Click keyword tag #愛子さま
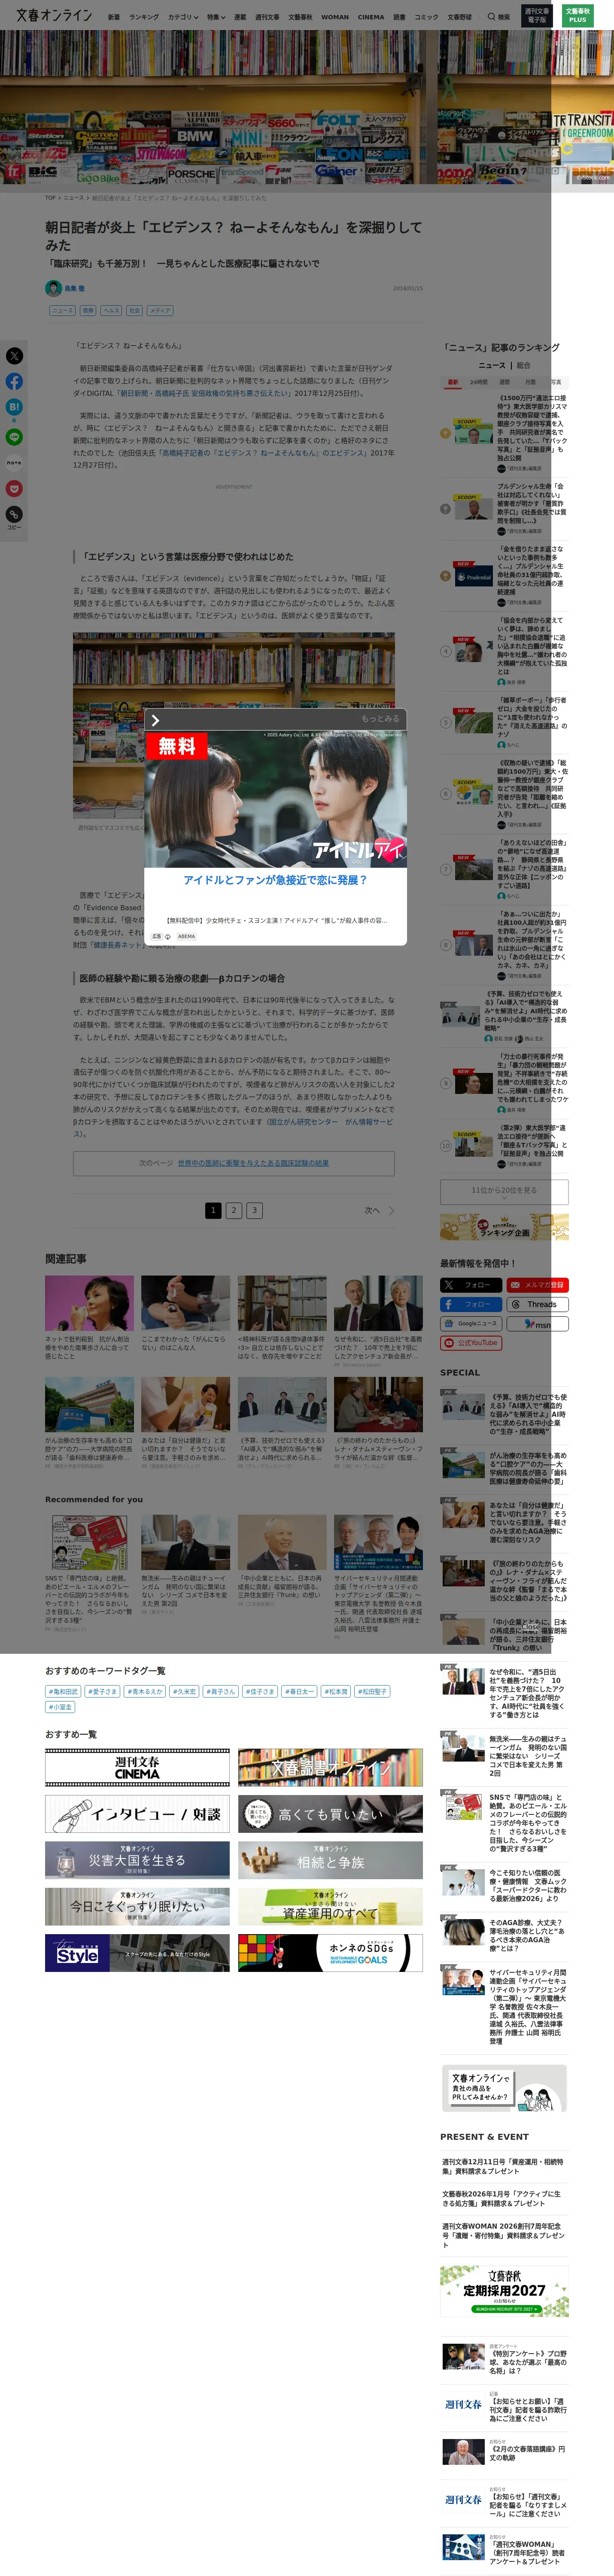The width and height of the screenshot is (614, 2576). pos(102,1692)
